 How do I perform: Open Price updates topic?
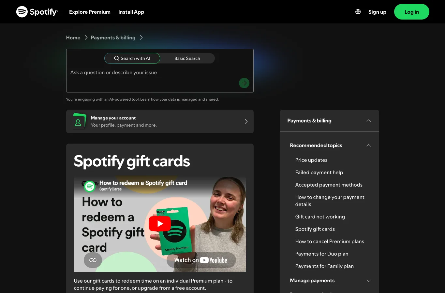[x=311, y=160]
